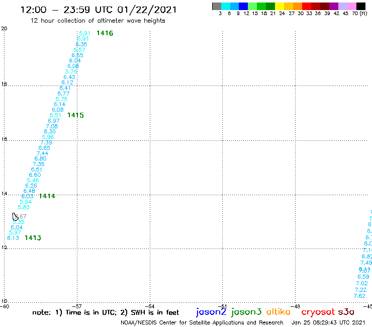The height and width of the screenshot is (327, 372).
Task: Click the wave height value 5.94
Action: (26, 202)
